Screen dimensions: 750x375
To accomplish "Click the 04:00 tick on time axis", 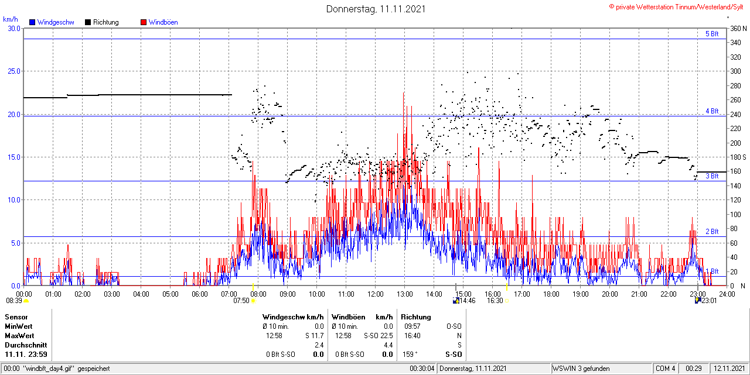I will 141,294.
